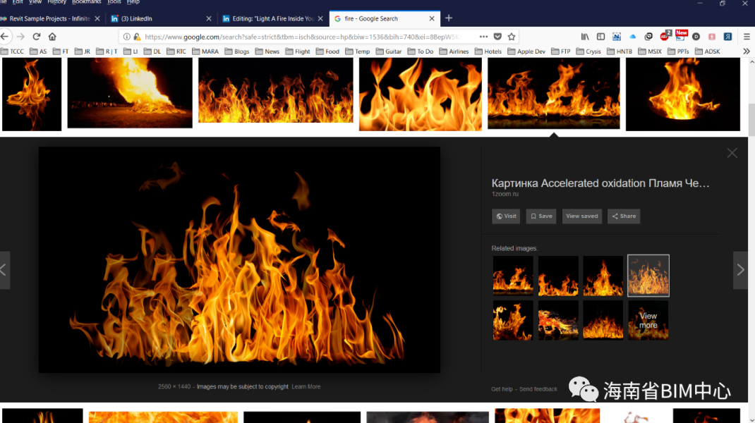Click the Share button
755x423 pixels.
(624, 216)
